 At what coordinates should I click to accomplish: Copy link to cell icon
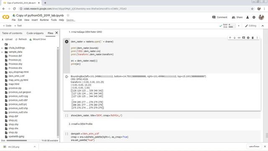point(239,38)
